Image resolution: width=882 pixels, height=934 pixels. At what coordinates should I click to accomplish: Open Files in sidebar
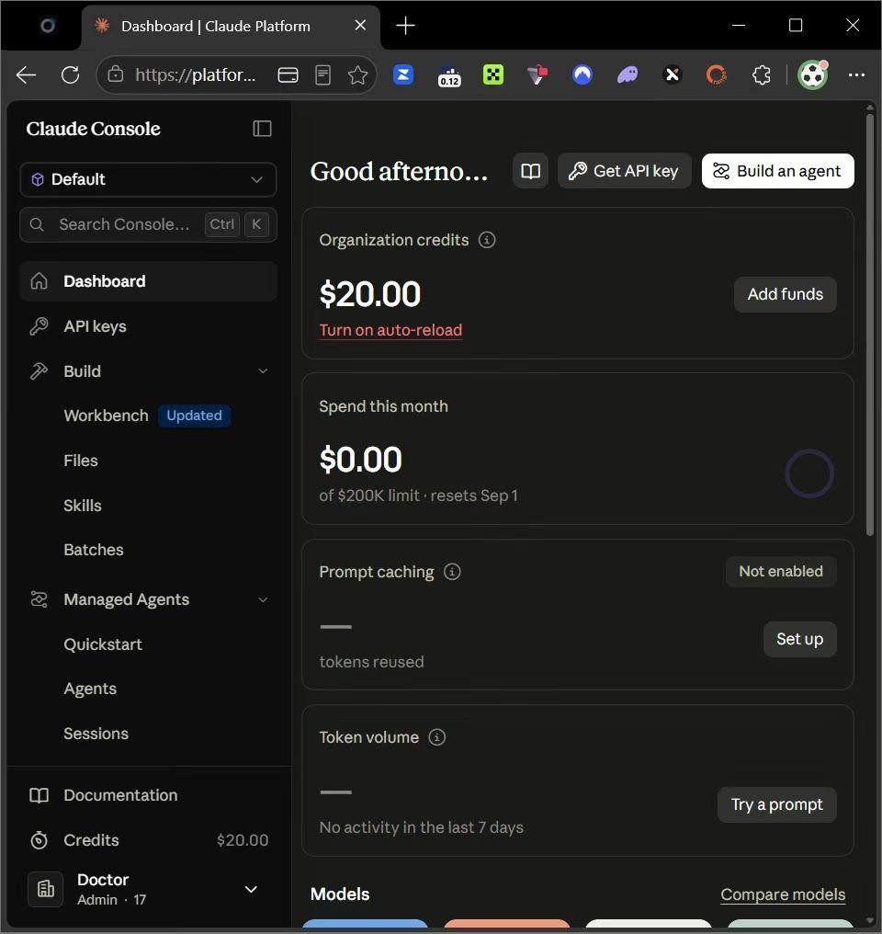(x=81, y=461)
